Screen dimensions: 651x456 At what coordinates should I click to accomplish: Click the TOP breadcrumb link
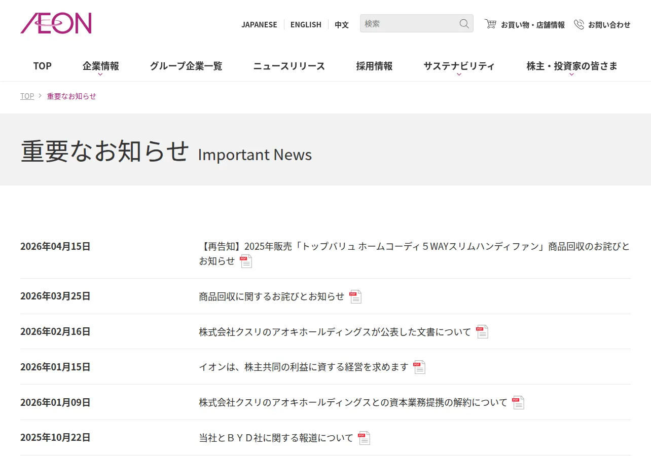(x=27, y=96)
